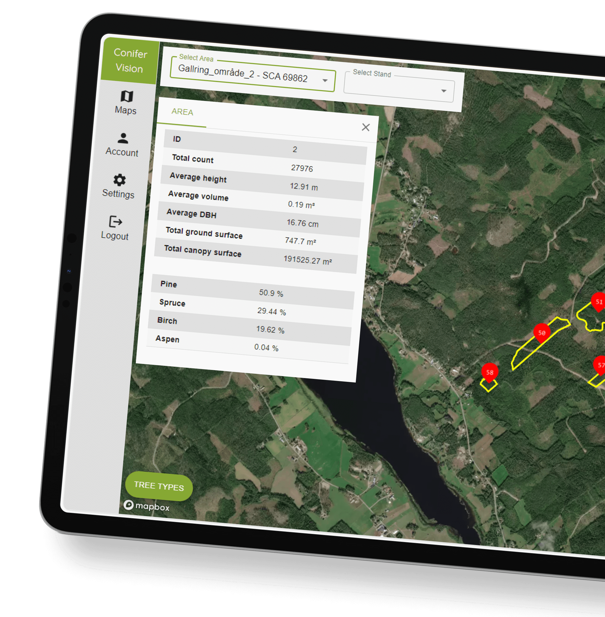Viewport: 605px width, 617px height.
Task: Click the Average DBH label
Action: 191,214
